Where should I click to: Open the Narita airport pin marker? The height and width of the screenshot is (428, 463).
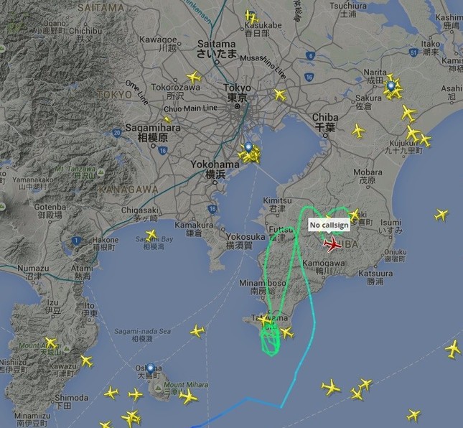(391, 86)
